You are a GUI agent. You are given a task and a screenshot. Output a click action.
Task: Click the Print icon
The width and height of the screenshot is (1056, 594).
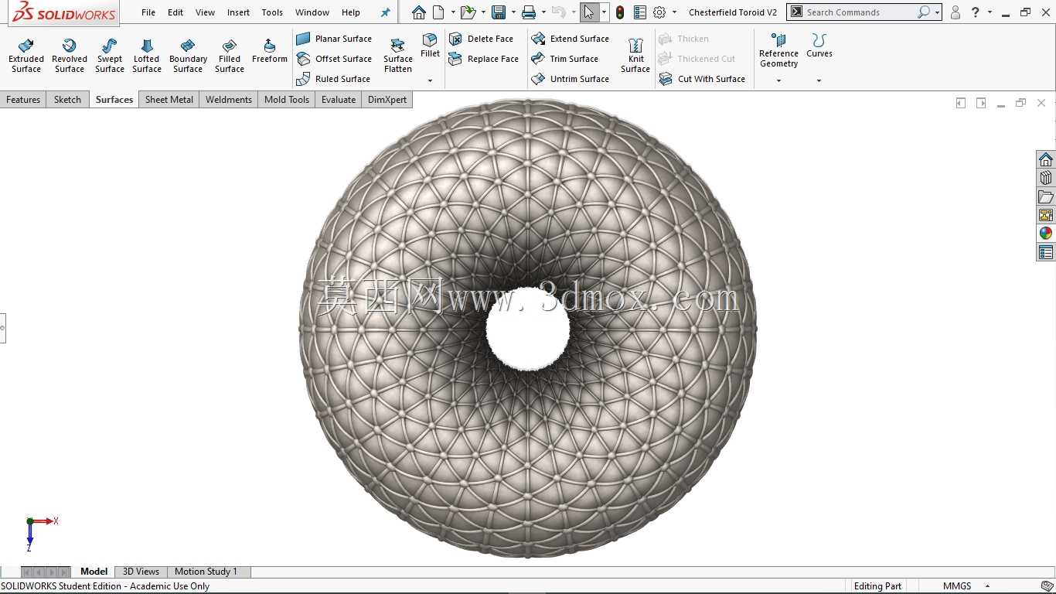[x=529, y=12]
